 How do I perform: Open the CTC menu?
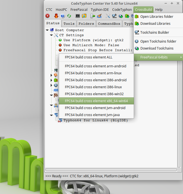click(49, 10)
